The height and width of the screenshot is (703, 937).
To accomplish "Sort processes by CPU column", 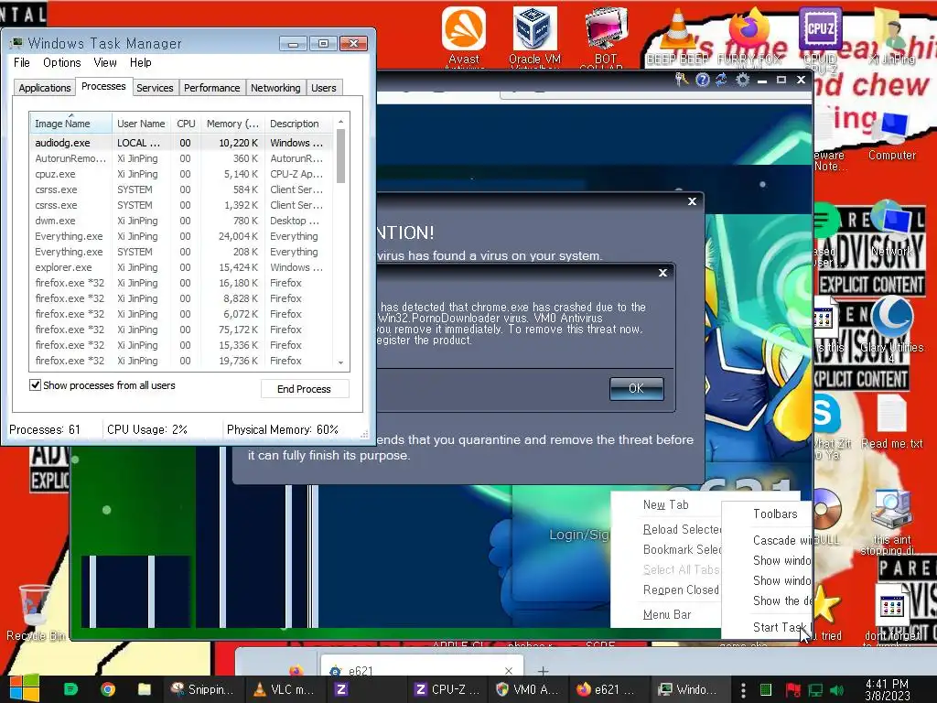I will click(186, 124).
